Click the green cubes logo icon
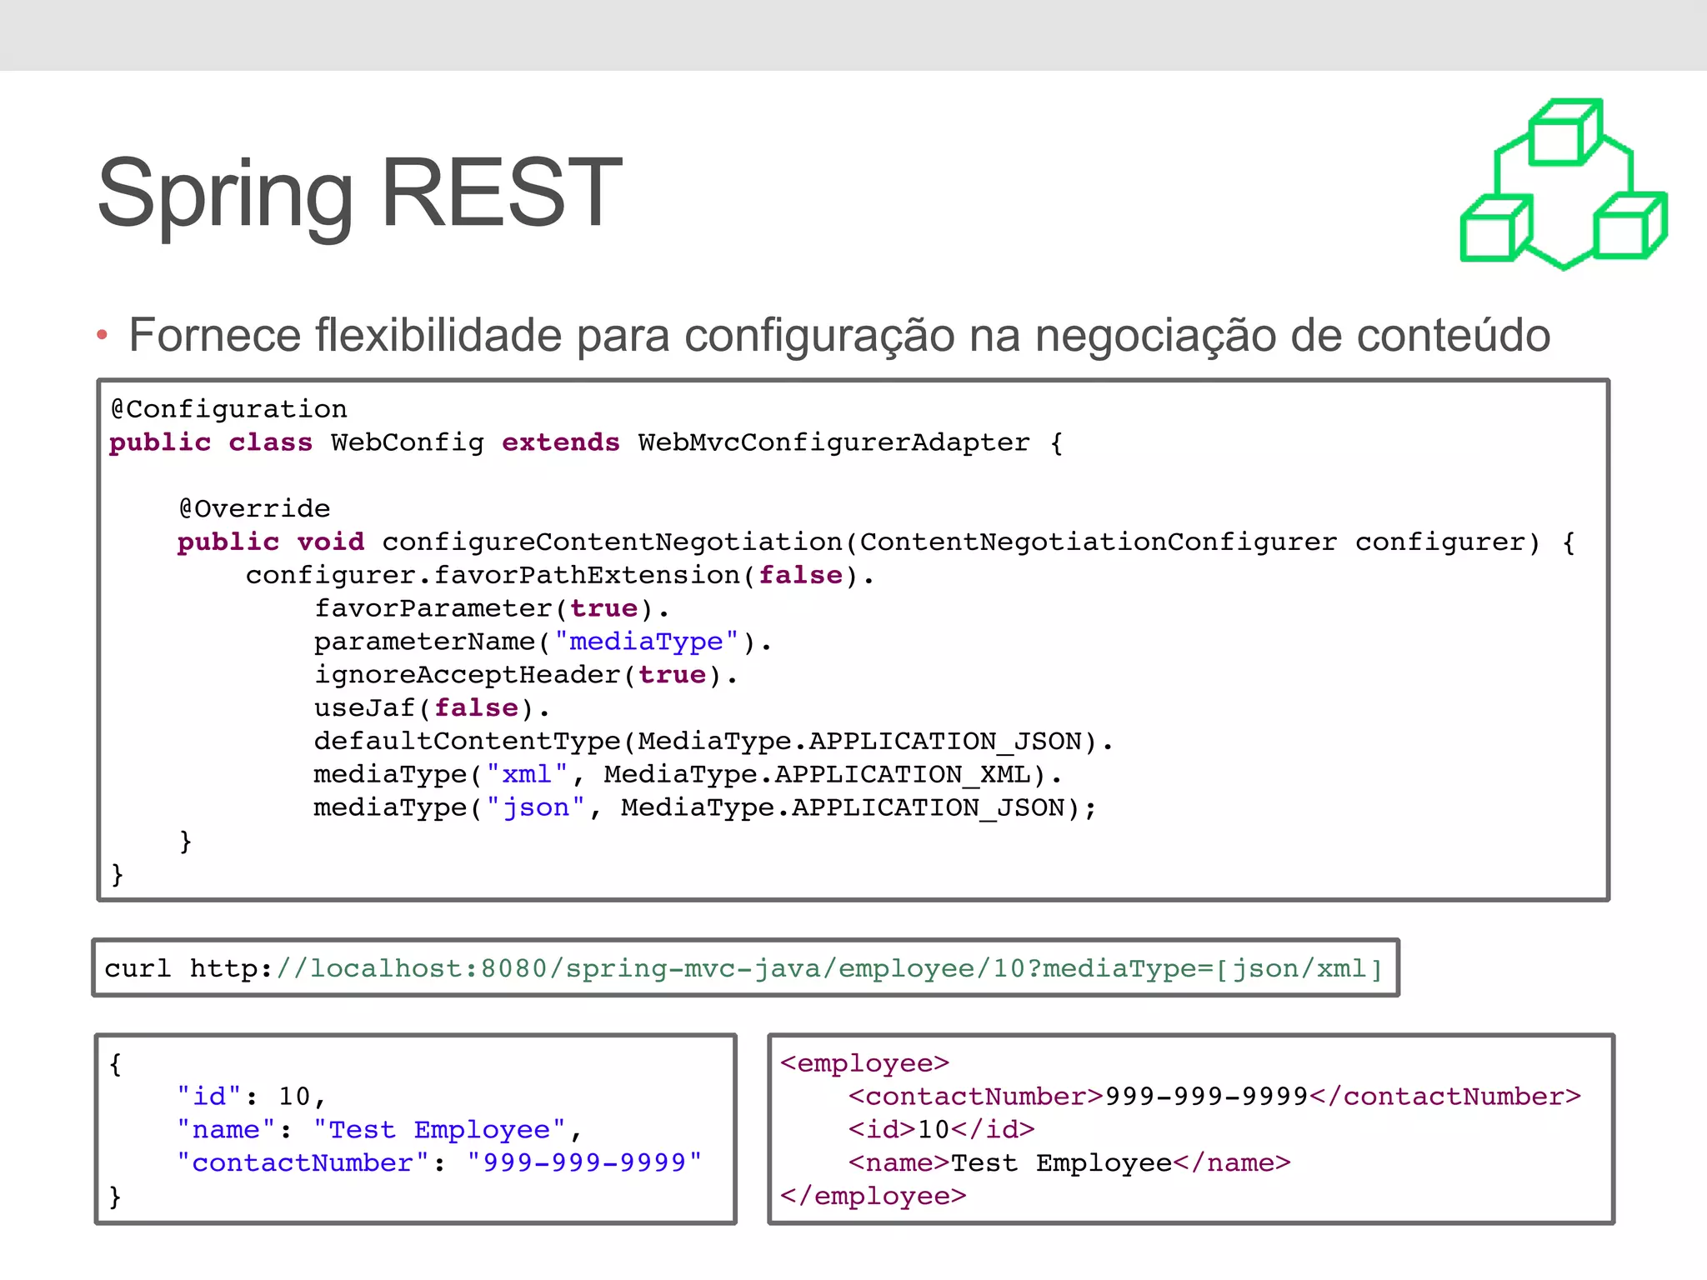Screen dimensions: 1707x1280 pyautogui.click(x=1564, y=185)
